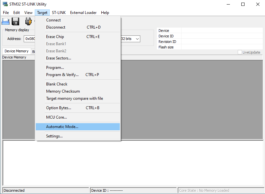The width and height of the screenshot is (265, 194).
Task: Click the Open file toolbar icon
Action: pyautogui.click(x=6, y=21)
